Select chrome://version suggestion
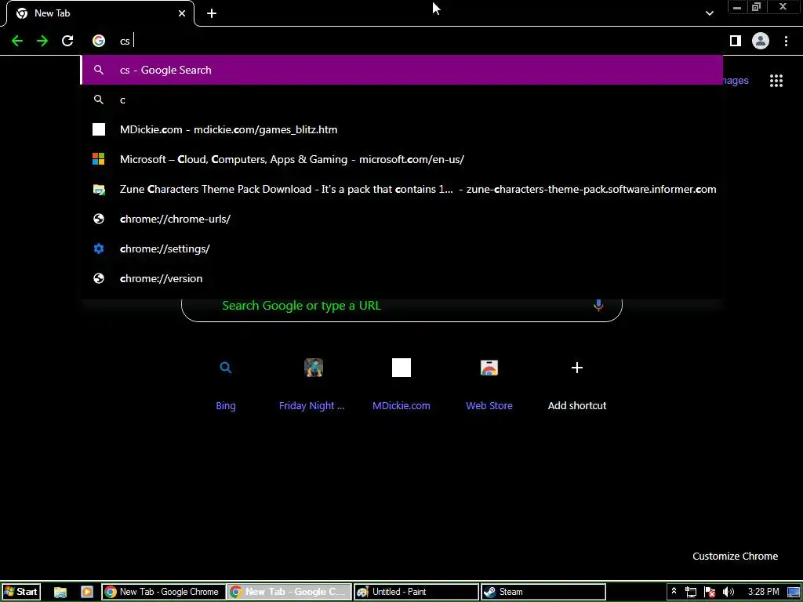 pyautogui.click(x=402, y=278)
